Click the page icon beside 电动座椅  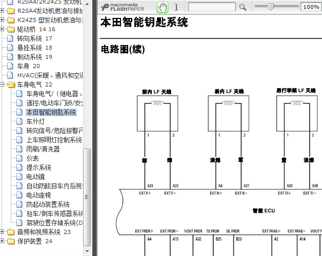[x=19, y=195]
